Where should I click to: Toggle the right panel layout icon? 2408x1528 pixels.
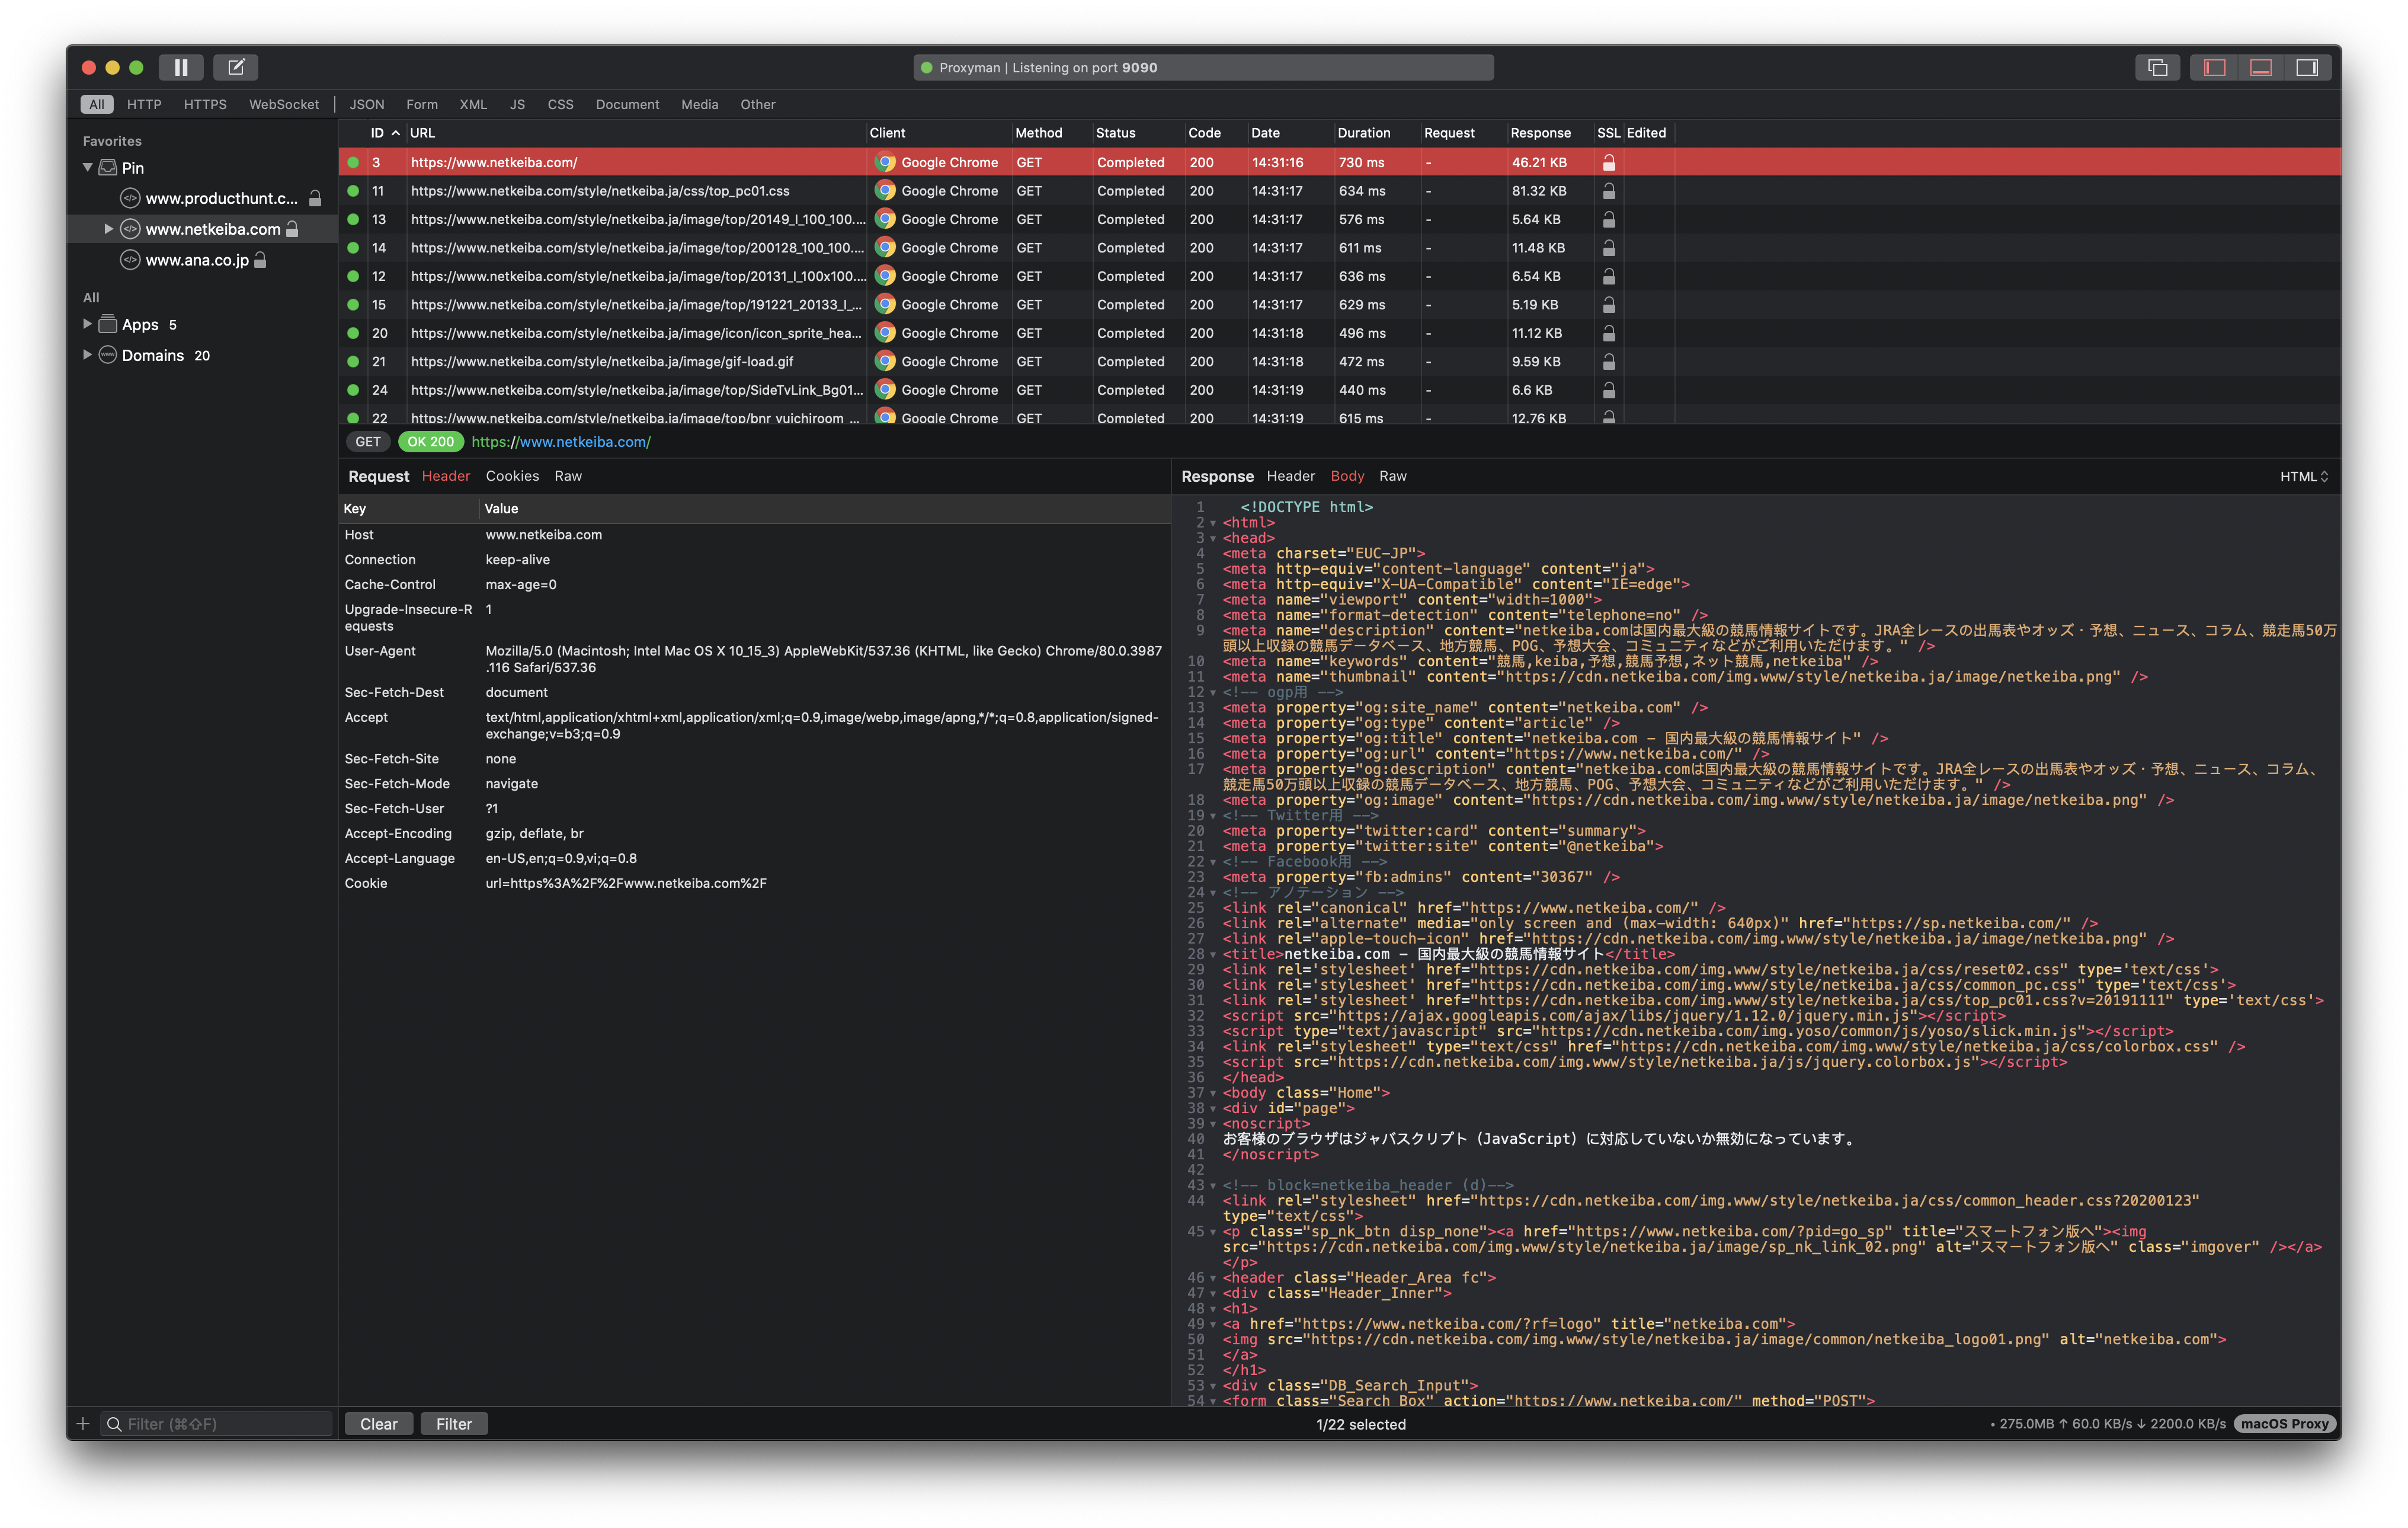pyautogui.click(x=2307, y=67)
